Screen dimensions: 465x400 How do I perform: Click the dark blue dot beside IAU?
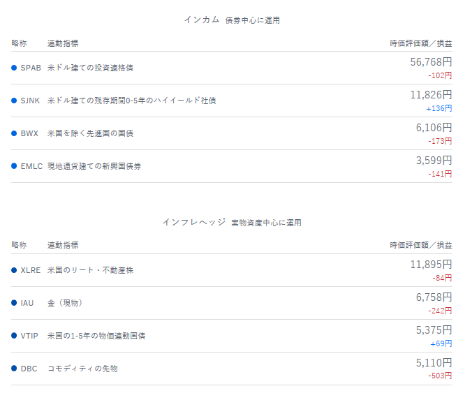coord(14,303)
